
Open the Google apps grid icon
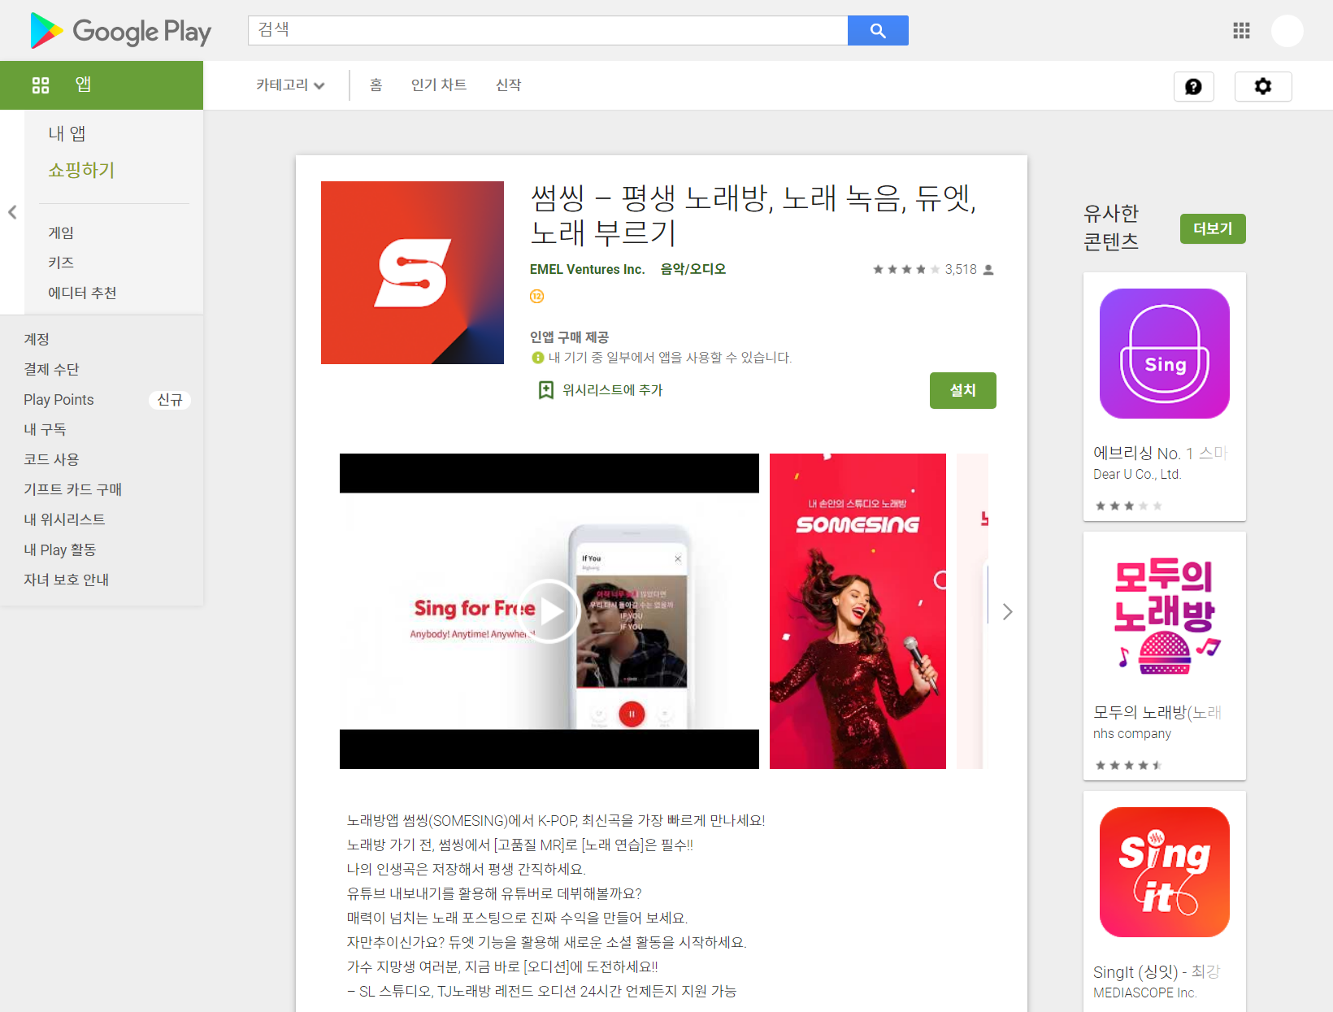point(1241,31)
